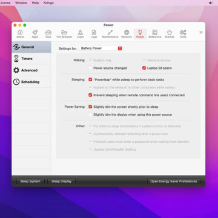The height and width of the screenshot is (218, 218).
Task: Open the Apps rocket icon
Action: click(x=35, y=34)
